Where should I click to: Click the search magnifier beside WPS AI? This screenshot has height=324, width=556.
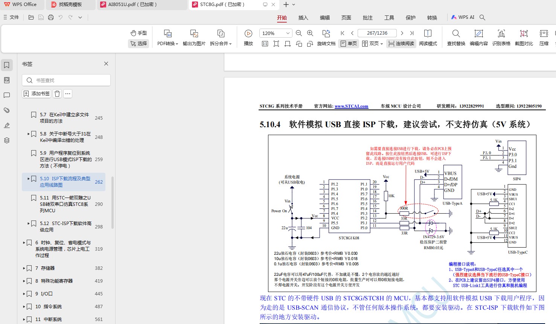pos(482,17)
